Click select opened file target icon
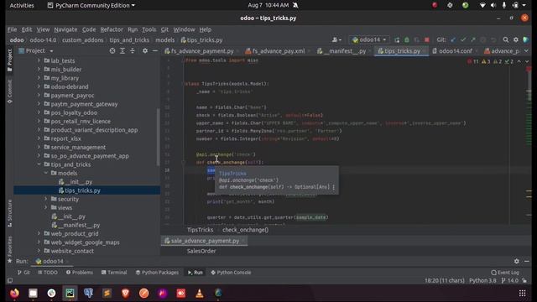Screen dimensions: 537x302 click(112, 50)
